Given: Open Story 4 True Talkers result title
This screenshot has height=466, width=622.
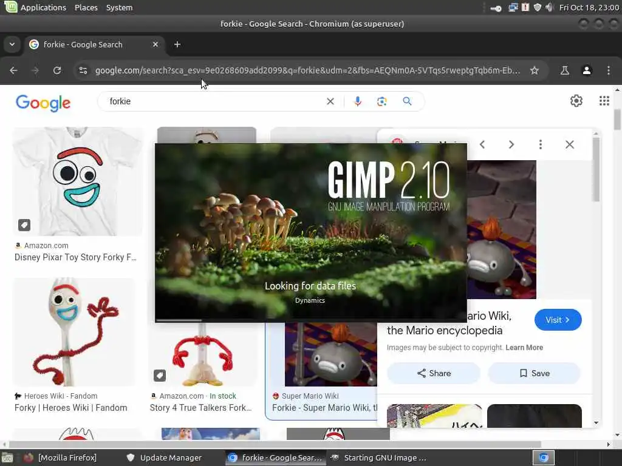Looking at the screenshot, I should 200,408.
